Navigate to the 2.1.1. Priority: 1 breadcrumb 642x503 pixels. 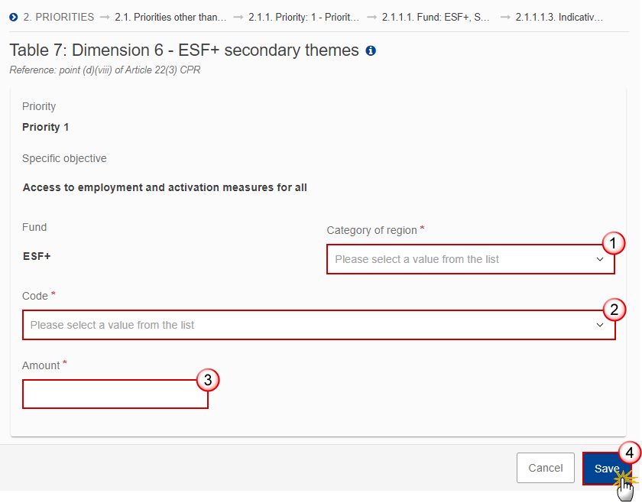(303, 18)
